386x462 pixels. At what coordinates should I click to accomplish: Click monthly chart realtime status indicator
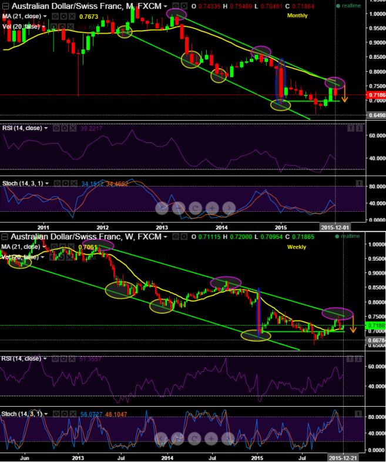pyautogui.click(x=348, y=6)
